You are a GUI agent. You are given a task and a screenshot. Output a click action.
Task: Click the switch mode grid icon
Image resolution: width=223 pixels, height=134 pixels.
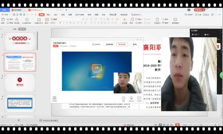54,98
